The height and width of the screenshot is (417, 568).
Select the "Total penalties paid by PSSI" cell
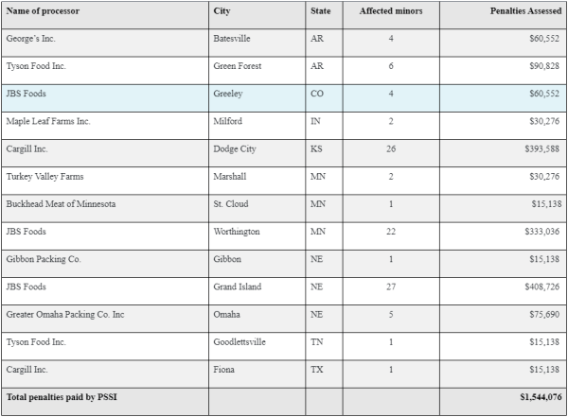pyautogui.click(x=62, y=397)
